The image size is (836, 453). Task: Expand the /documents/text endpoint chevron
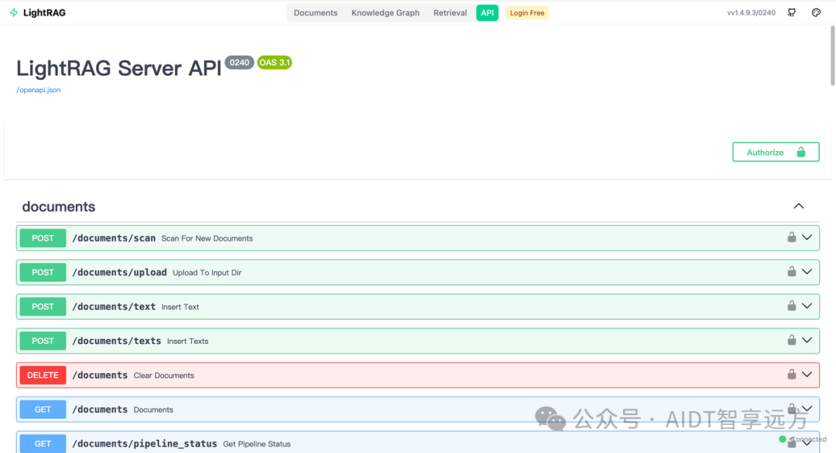(x=807, y=306)
